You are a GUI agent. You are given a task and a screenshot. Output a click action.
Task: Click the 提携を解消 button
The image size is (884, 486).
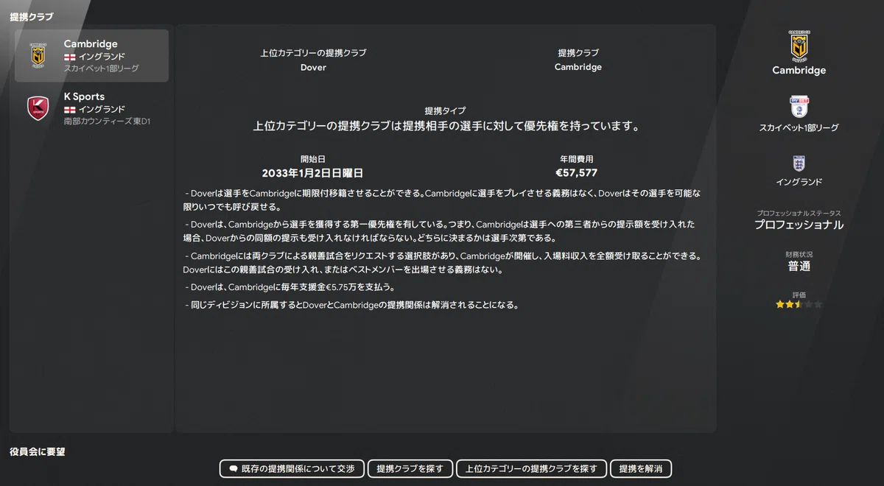point(641,469)
